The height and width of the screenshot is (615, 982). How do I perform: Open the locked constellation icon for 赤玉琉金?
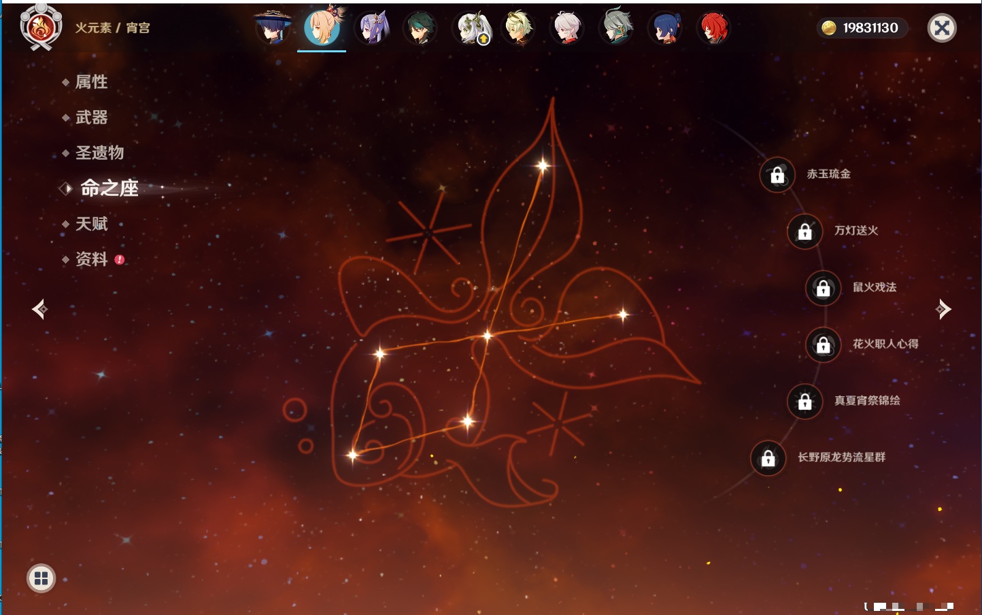(x=777, y=175)
